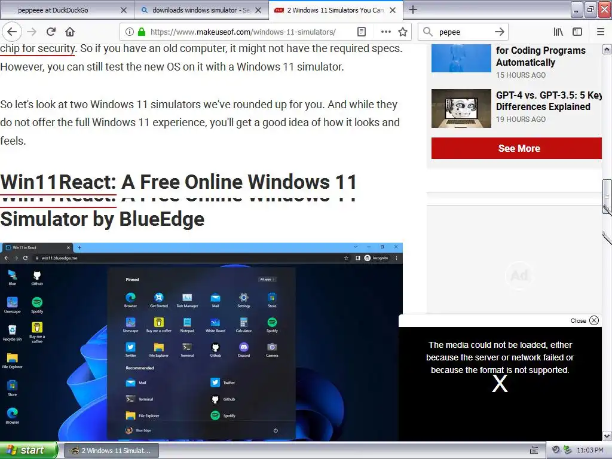Image resolution: width=612 pixels, height=459 pixels.
Task: Open the GPT-4 article robot thumbnail
Action: coord(461,109)
